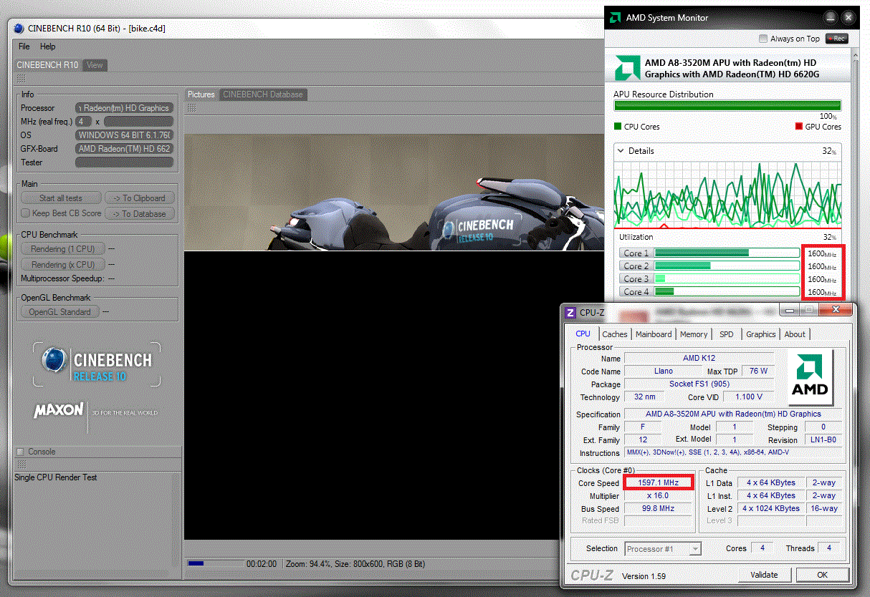Click Validate button in CPU-Z

pos(764,575)
